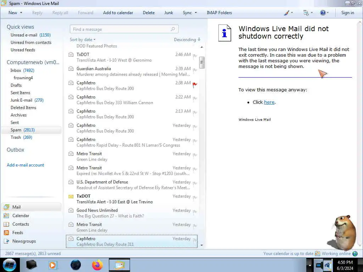Click the taskbar clock 4:50 PM
Screen dimensions: 363x272
(x=345, y=262)
